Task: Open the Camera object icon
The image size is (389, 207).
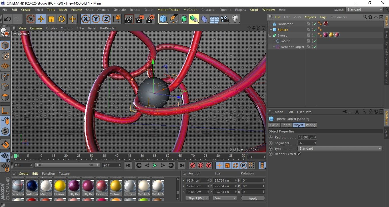Action: click(225, 19)
